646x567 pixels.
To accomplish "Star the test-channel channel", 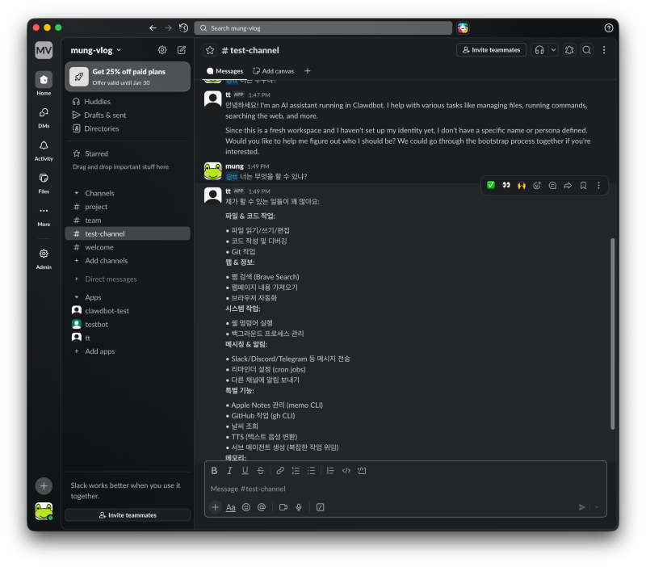I will [x=210, y=50].
